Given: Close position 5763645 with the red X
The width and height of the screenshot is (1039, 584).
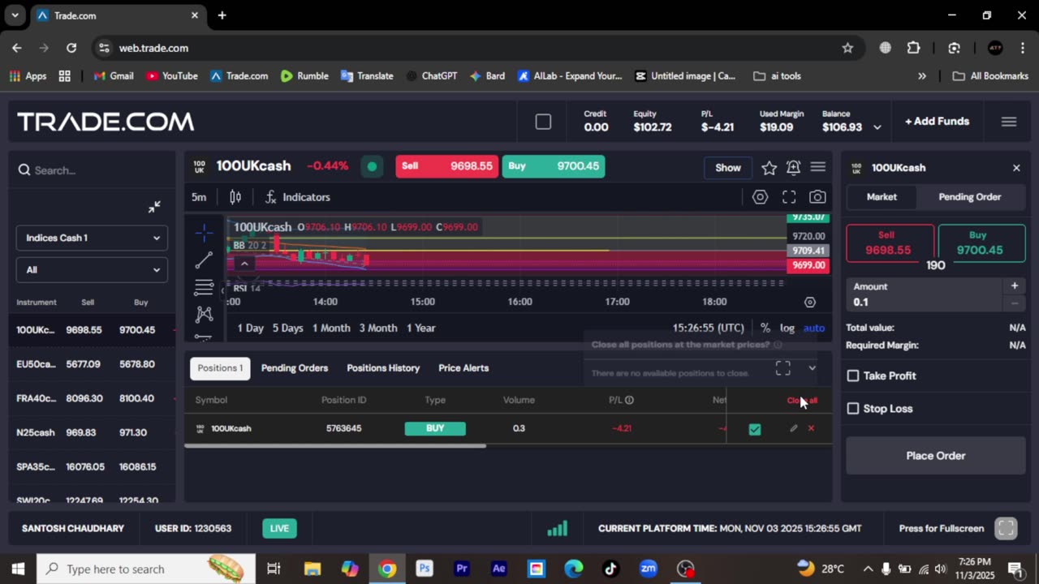Looking at the screenshot, I should tap(811, 428).
